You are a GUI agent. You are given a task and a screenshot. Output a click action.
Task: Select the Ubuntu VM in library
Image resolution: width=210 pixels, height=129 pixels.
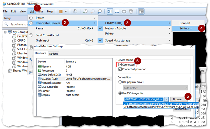(x=22, y=53)
